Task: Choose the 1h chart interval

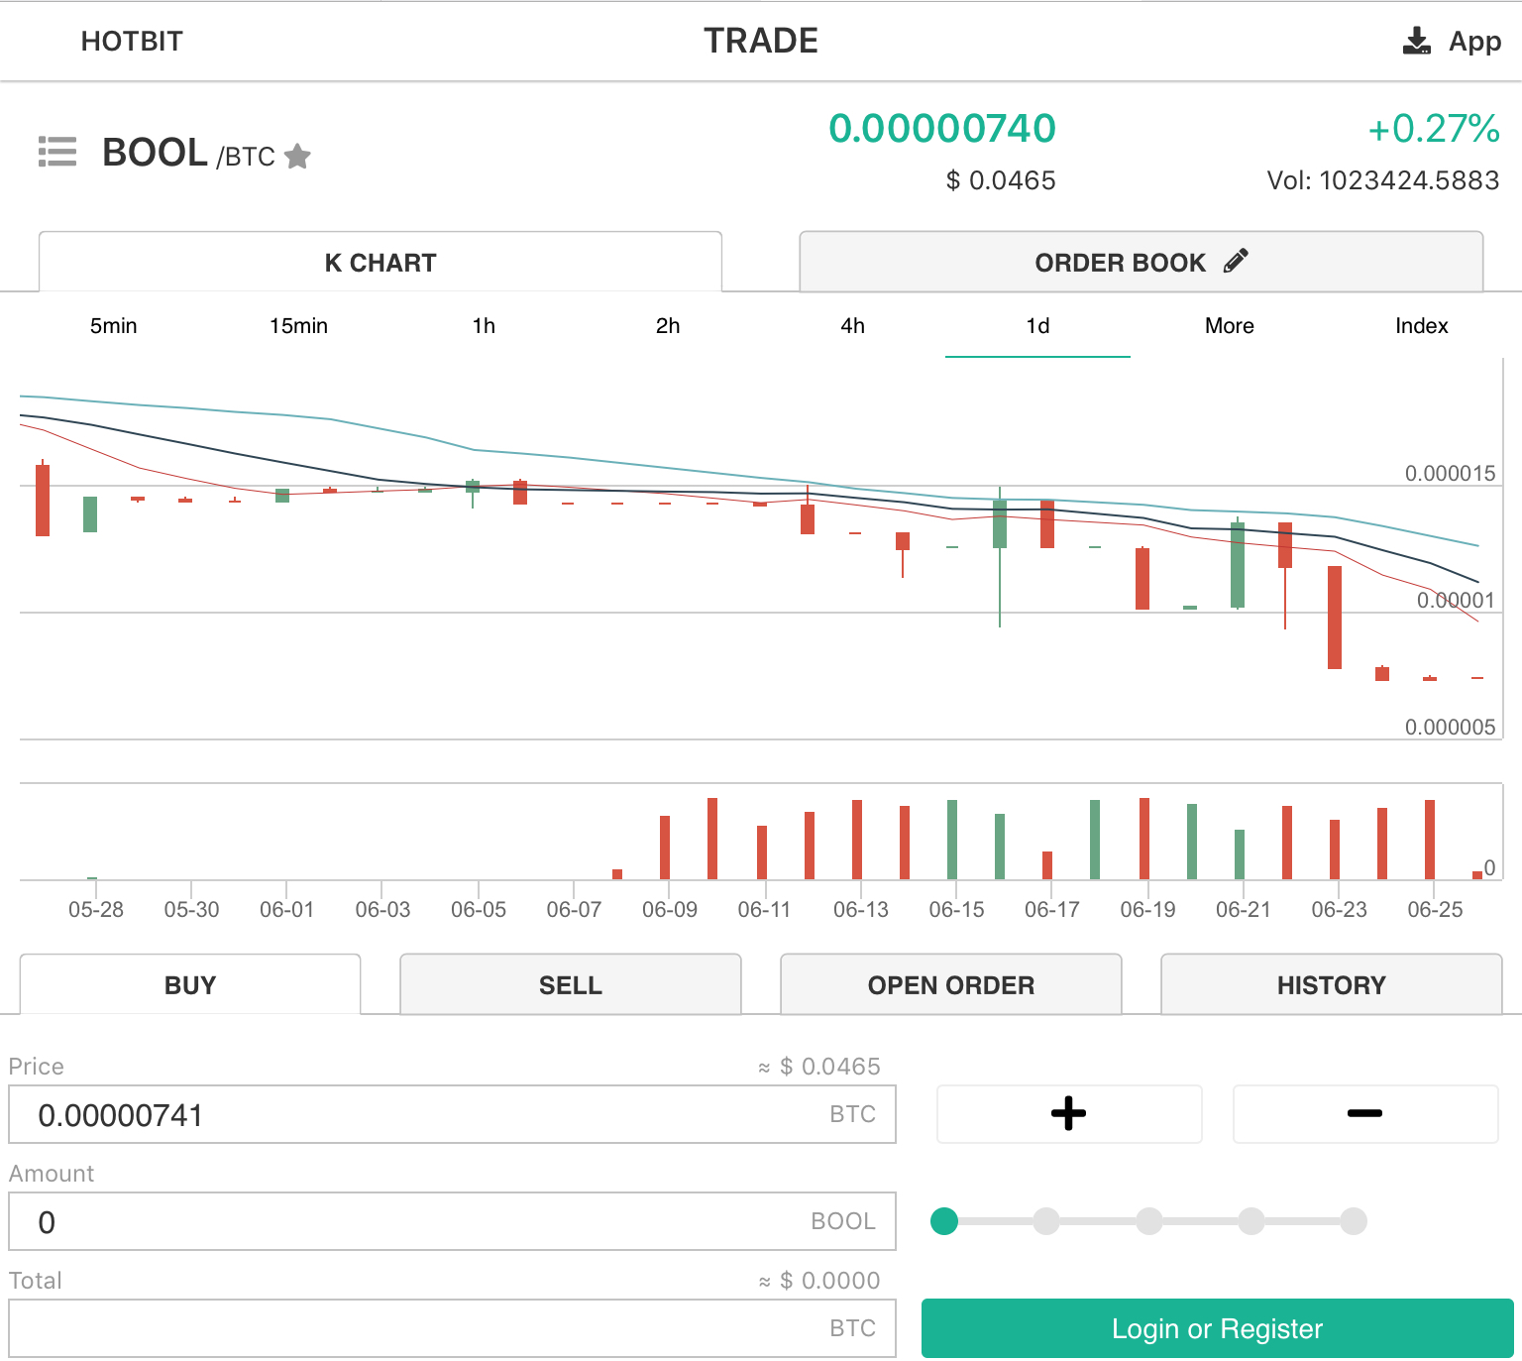Action: coord(484,326)
